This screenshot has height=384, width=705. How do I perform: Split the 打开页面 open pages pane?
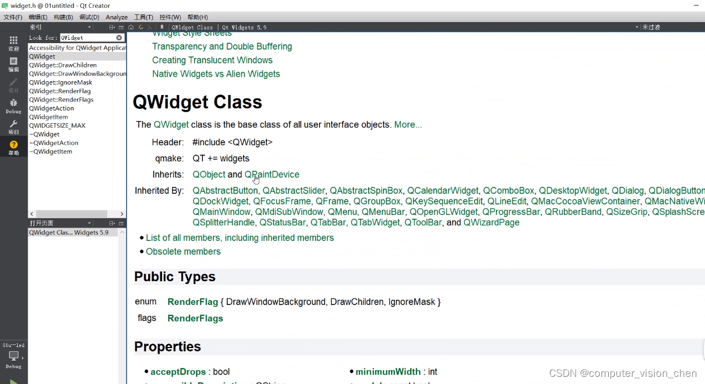click(x=112, y=223)
